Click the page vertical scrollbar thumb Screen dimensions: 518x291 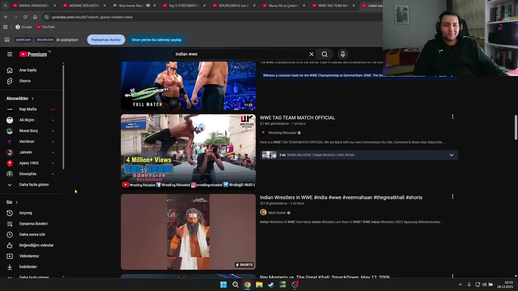[516, 127]
